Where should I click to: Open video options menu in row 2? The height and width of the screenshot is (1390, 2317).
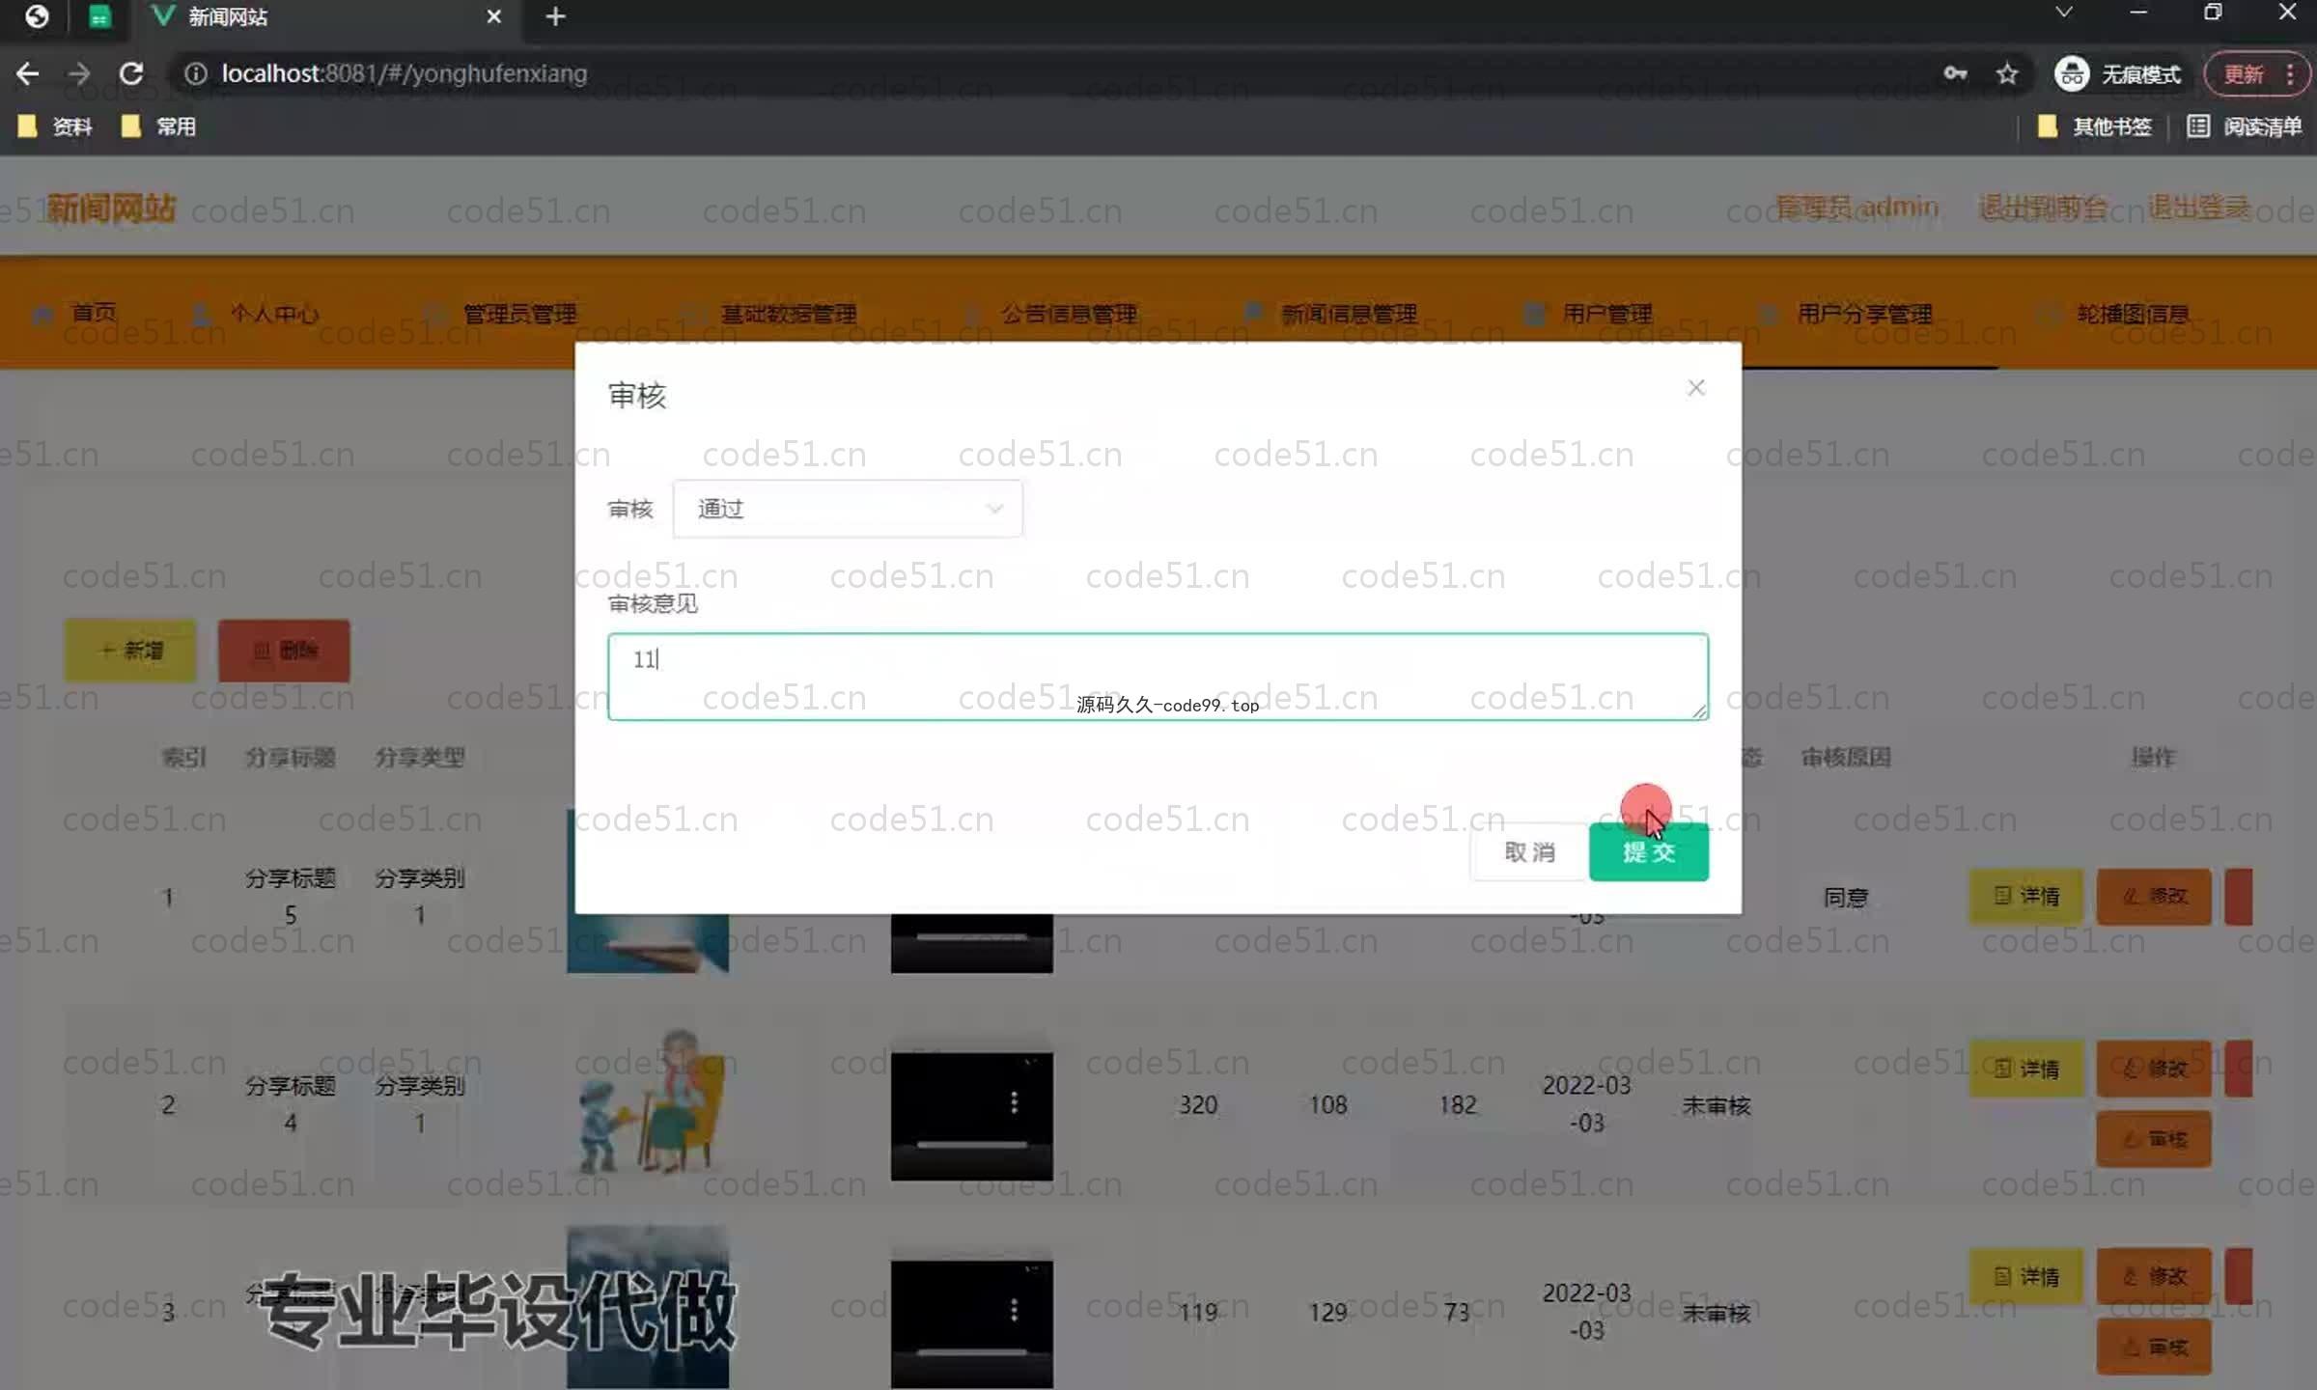[x=1014, y=1102]
